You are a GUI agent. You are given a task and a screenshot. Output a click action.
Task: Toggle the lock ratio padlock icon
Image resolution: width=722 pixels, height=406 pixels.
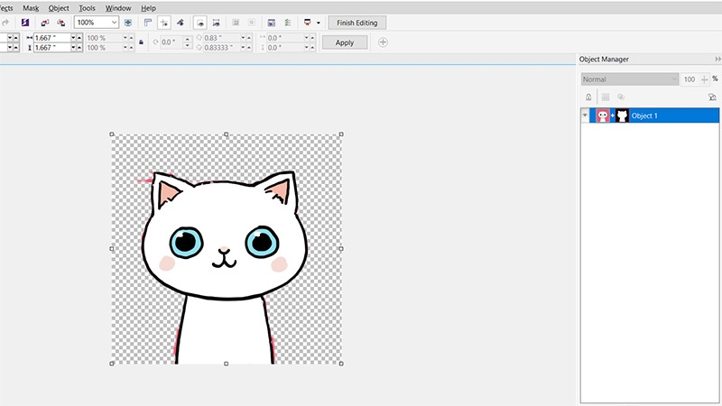pyautogui.click(x=142, y=42)
